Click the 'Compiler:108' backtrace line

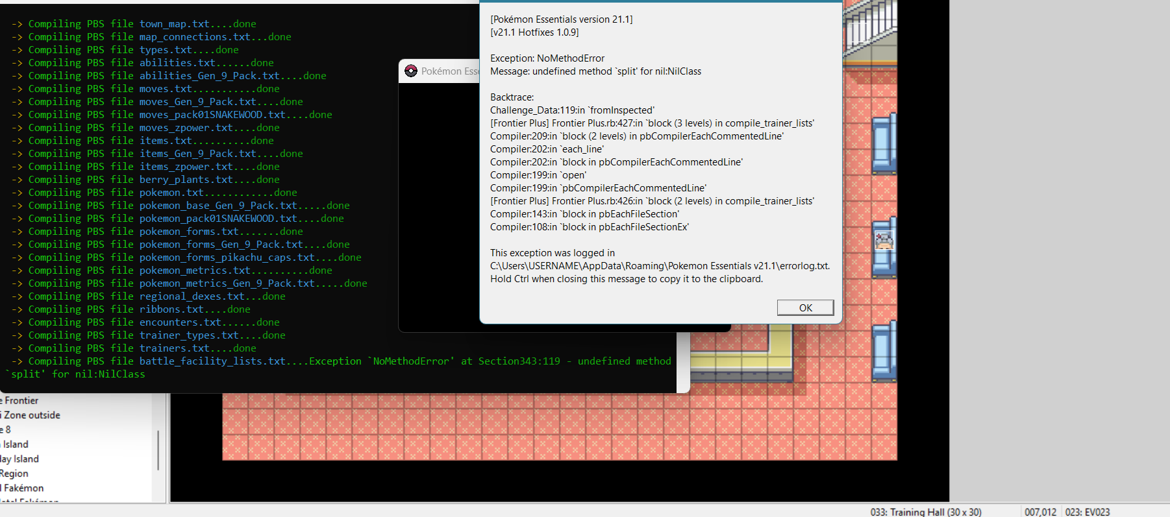[590, 227]
